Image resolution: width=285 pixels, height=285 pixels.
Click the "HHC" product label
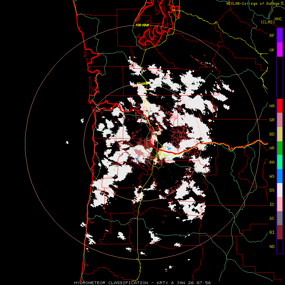point(278,19)
